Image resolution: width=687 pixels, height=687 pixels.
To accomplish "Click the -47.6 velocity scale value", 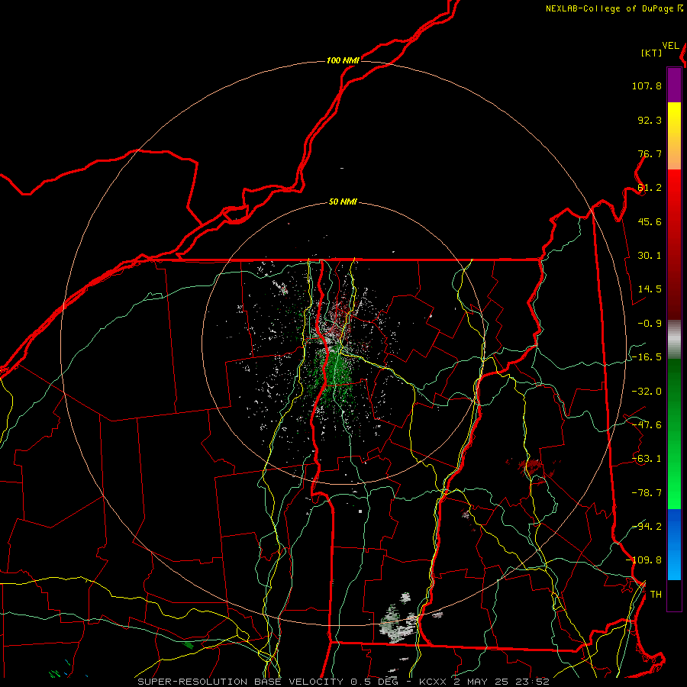I will click(647, 425).
